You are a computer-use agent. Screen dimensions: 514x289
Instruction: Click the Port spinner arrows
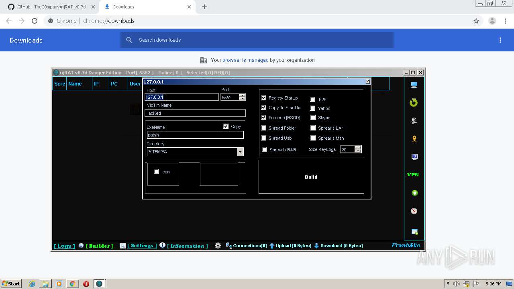(x=242, y=97)
